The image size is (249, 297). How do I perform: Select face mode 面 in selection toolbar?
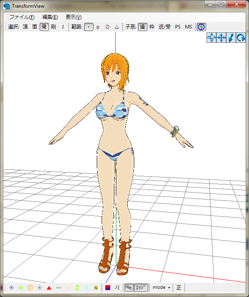[35, 27]
